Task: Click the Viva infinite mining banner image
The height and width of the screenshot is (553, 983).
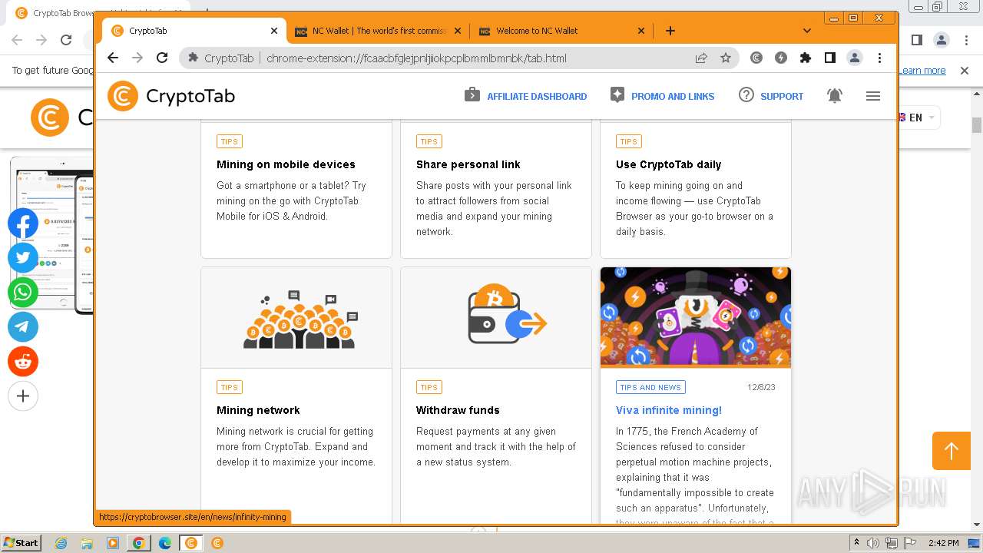Action: click(696, 316)
